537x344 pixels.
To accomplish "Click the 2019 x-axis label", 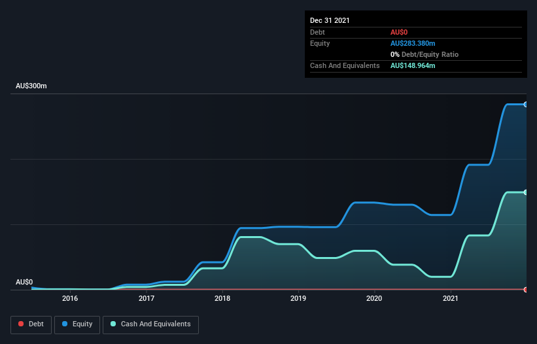I will [x=298, y=298].
